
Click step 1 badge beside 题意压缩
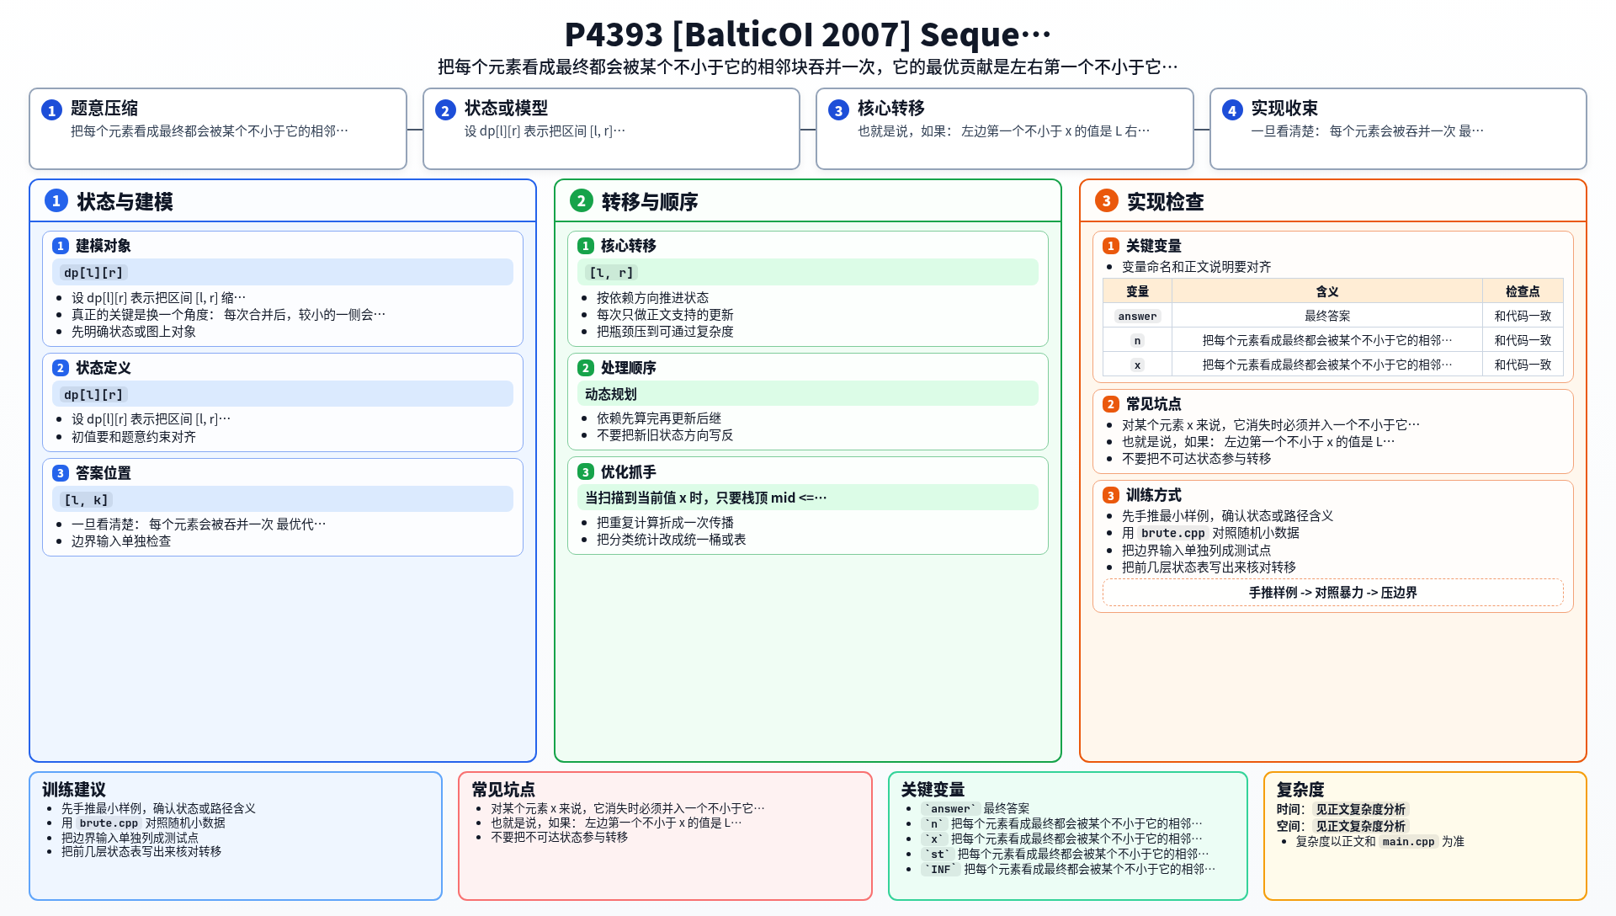pos(51,110)
